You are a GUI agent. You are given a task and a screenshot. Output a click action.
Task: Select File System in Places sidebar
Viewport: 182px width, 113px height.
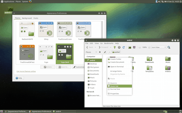click(x=93, y=67)
